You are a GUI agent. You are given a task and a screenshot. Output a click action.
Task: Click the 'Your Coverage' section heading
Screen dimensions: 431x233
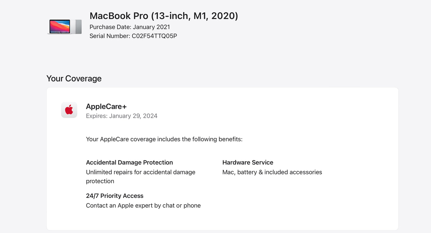pyautogui.click(x=74, y=79)
